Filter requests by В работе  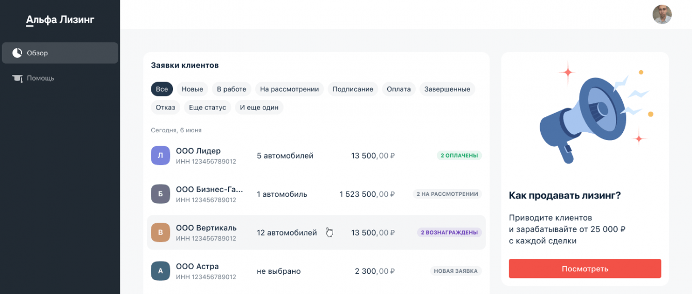(x=231, y=89)
